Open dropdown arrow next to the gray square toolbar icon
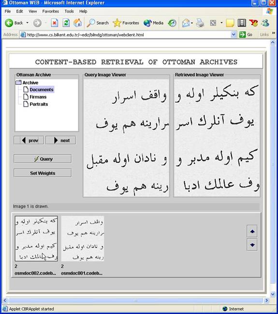This screenshot has width=278, height=314. click(x=221, y=23)
